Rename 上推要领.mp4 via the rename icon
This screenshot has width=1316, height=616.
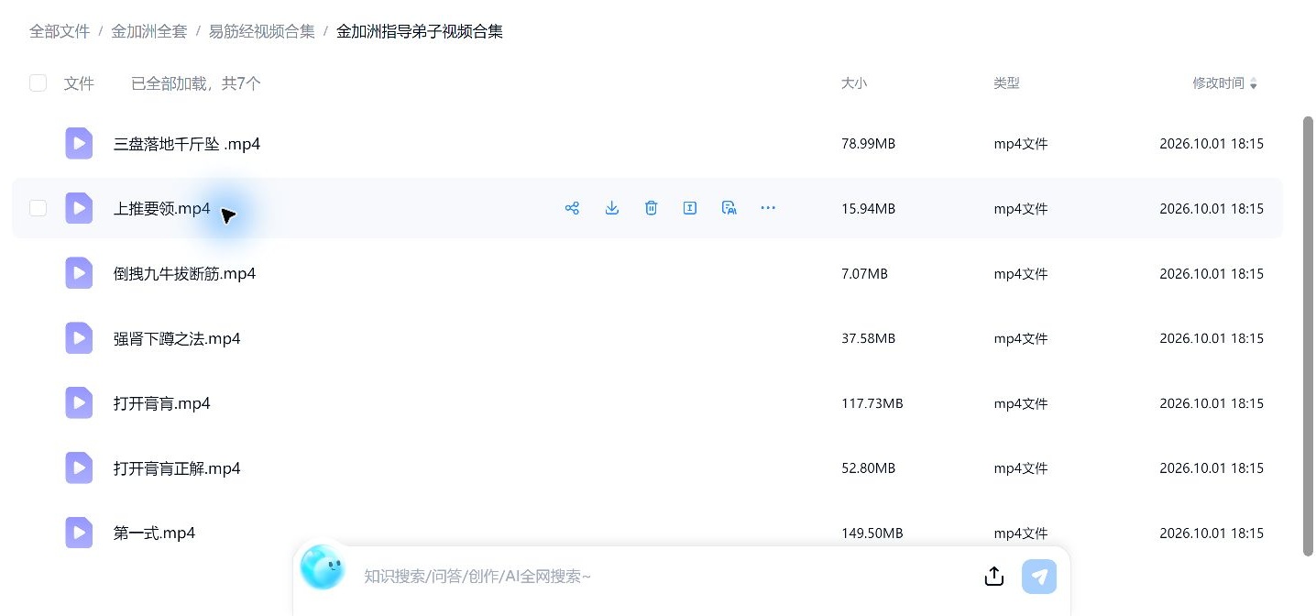(x=690, y=208)
